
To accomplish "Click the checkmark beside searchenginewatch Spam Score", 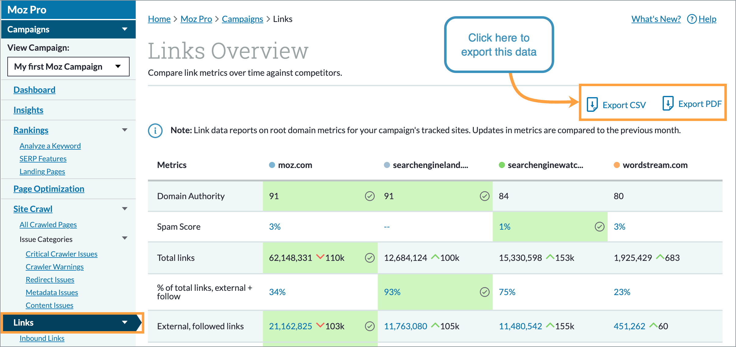I will click(x=599, y=227).
